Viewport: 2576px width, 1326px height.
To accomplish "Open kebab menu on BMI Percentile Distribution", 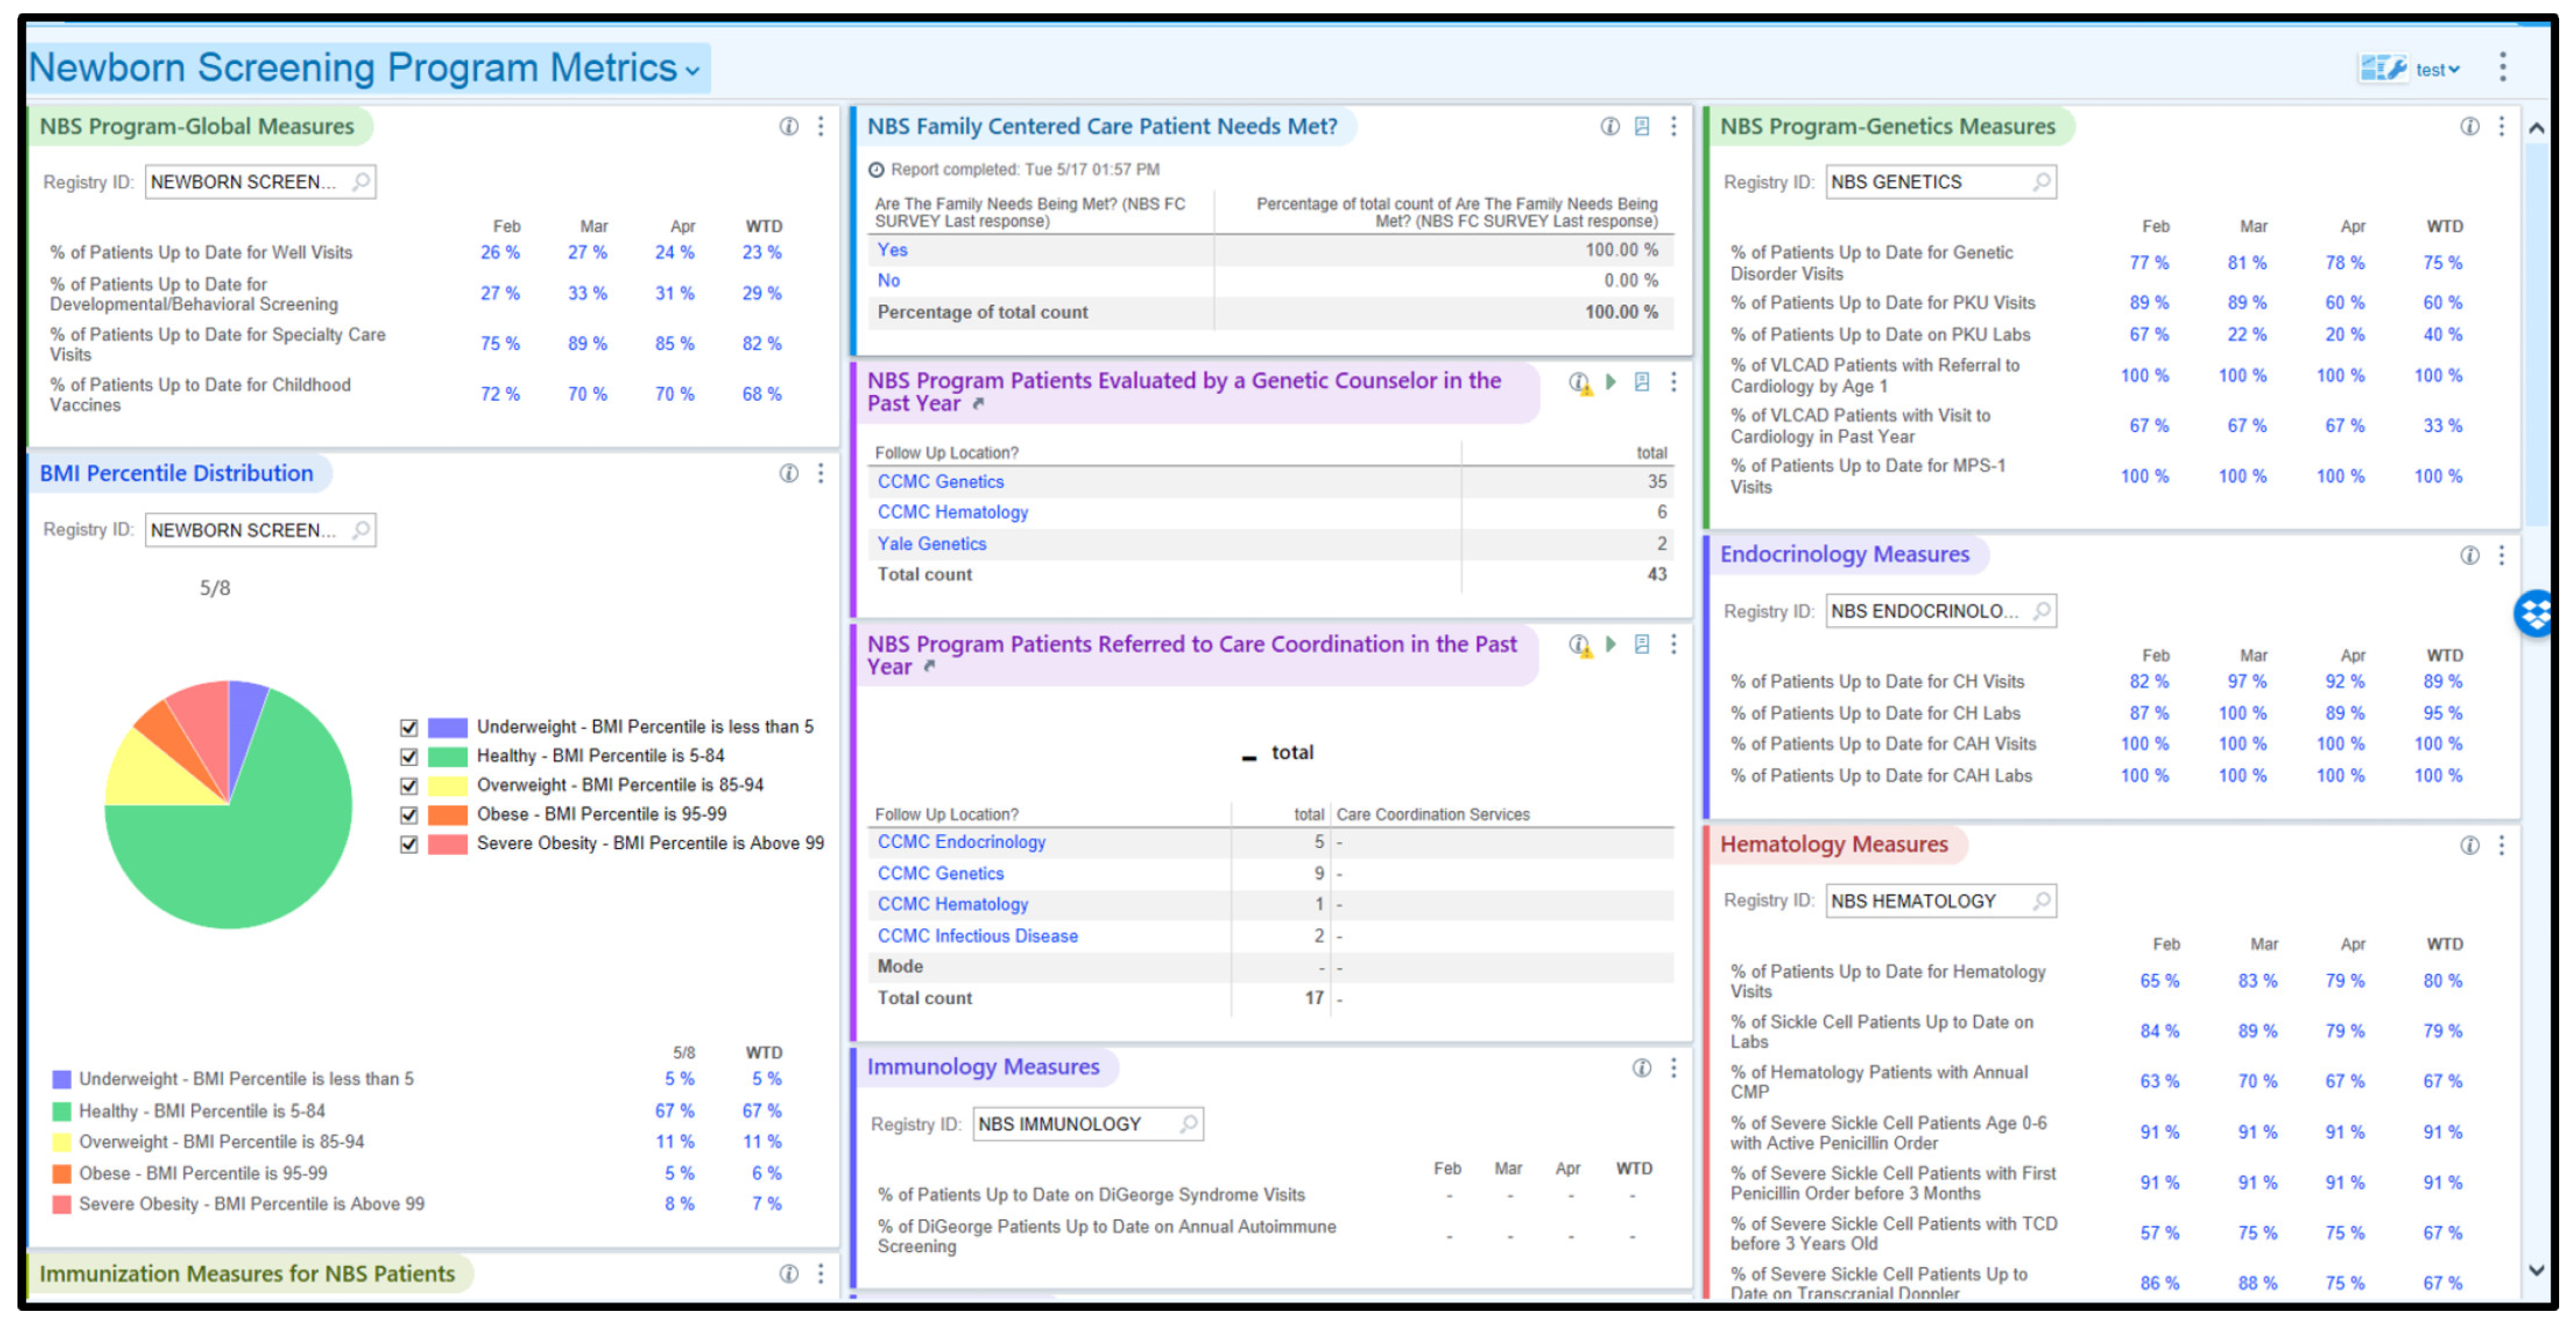I will pos(821,473).
